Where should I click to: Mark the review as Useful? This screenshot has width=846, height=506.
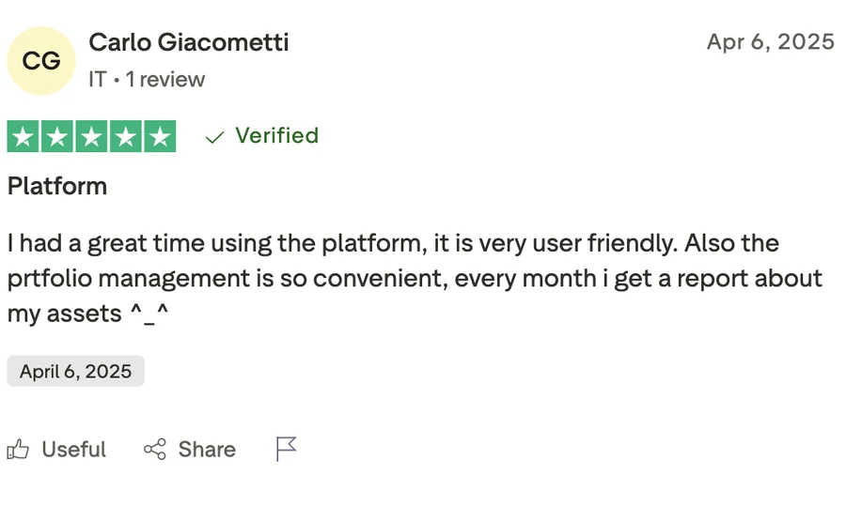(x=73, y=450)
